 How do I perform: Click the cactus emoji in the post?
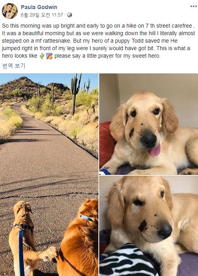pos(42,56)
